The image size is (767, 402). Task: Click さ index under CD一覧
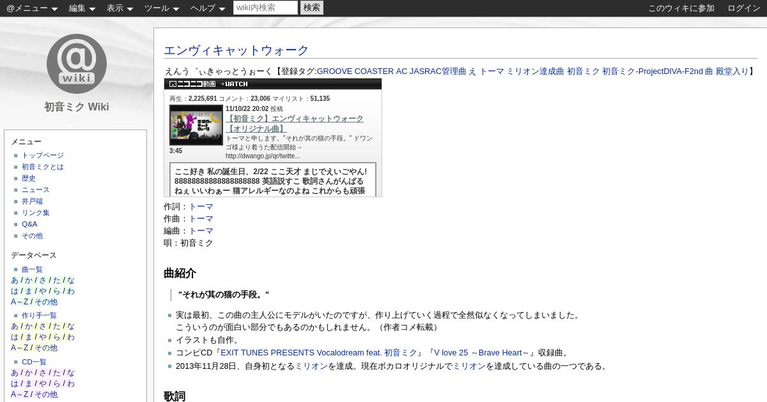pyautogui.click(x=43, y=373)
